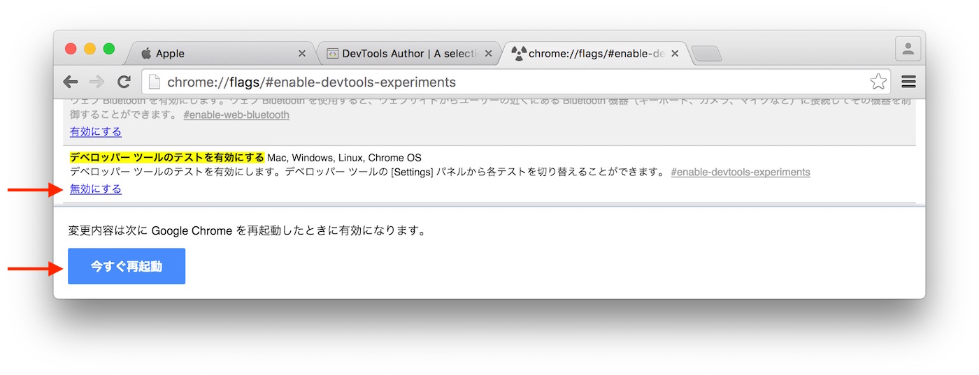Click the DevTools Author tab favicon
Image resolution: width=979 pixels, height=375 pixels.
[333, 53]
